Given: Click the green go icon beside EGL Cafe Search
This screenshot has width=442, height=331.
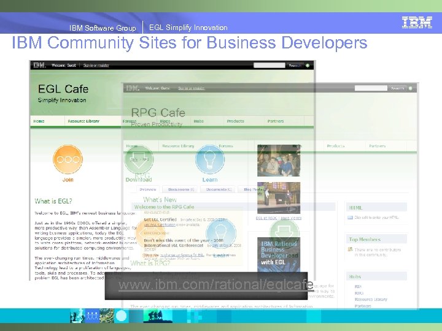Looking at the screenshot, I should (308, 66).
